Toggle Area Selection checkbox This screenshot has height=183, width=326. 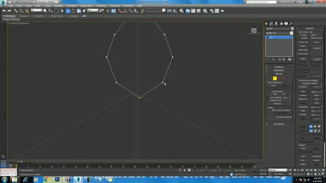[x=268, y=98]
